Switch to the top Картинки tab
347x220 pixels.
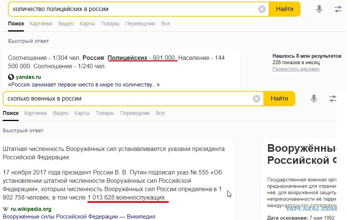pos(41,24)
